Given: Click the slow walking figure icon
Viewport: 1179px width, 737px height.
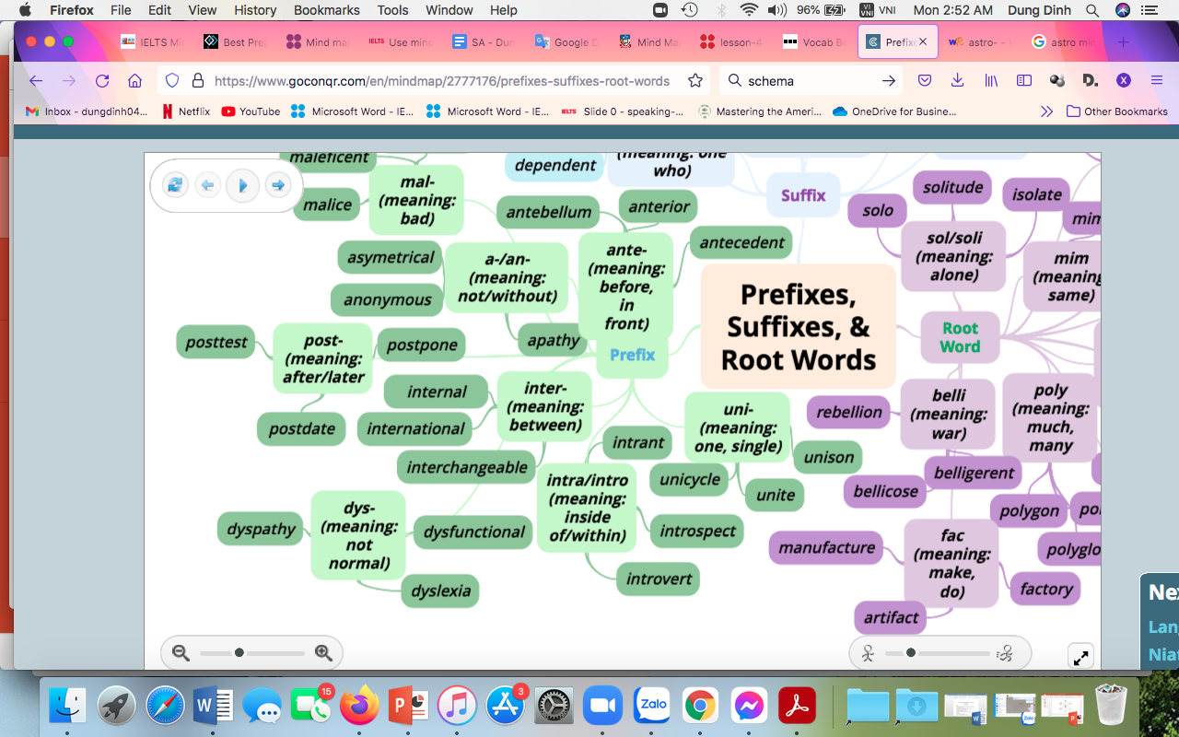Looking at the screenshot, I should pos(868,653).
